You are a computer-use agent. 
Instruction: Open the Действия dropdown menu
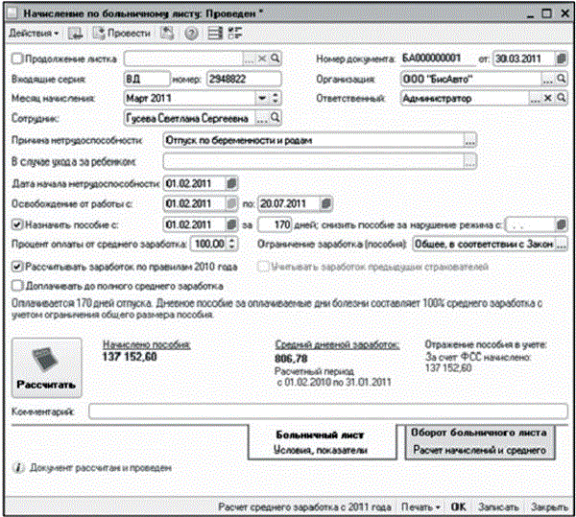(x=33, y=34)
